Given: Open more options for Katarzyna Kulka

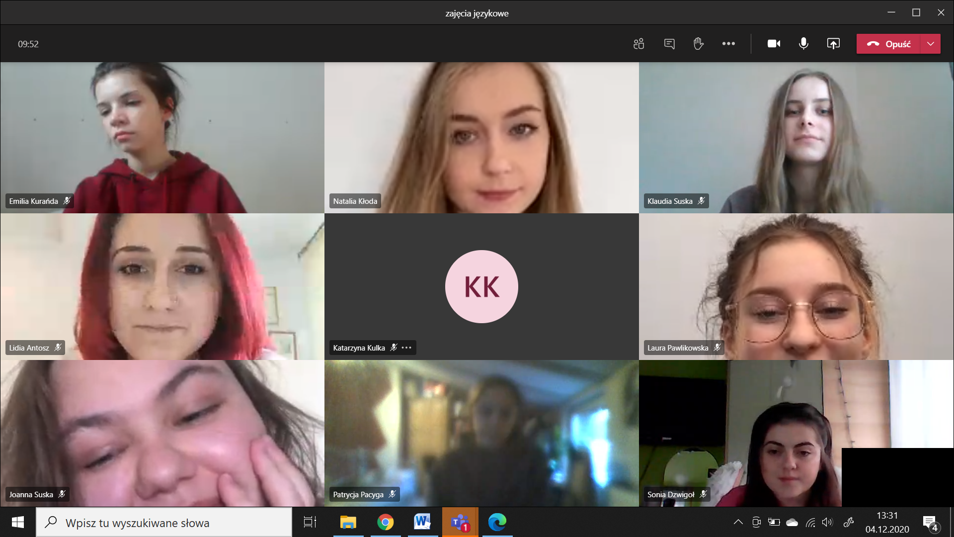Looking at the screenshot, I should click(x=406, y=348).
